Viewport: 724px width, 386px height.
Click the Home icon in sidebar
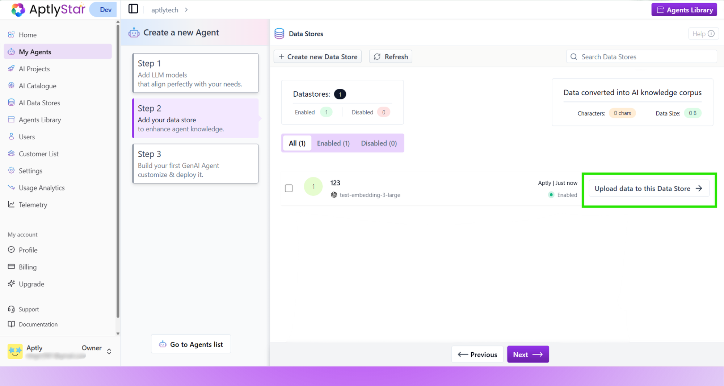tap(11, 35)
